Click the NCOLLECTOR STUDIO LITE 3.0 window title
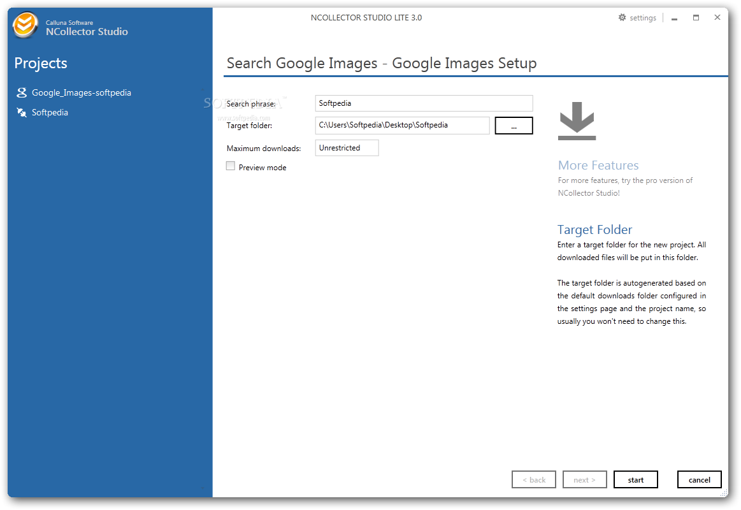 click(366, 17)
